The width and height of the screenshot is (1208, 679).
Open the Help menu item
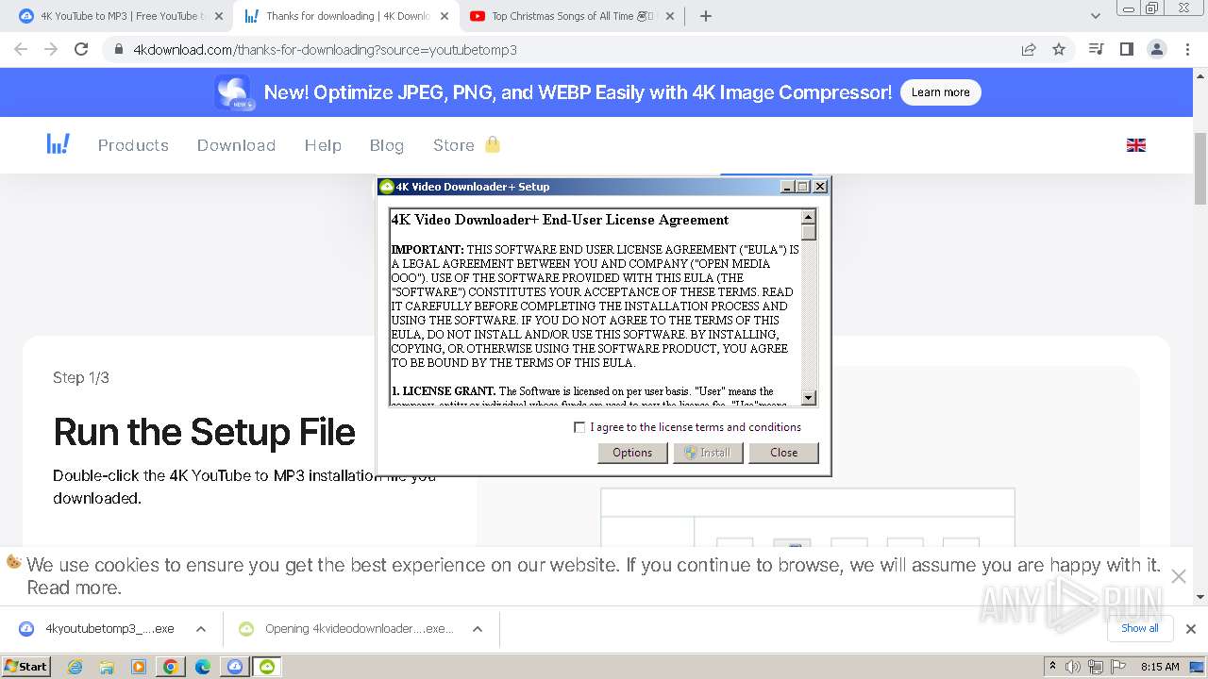tap(323, 145)
